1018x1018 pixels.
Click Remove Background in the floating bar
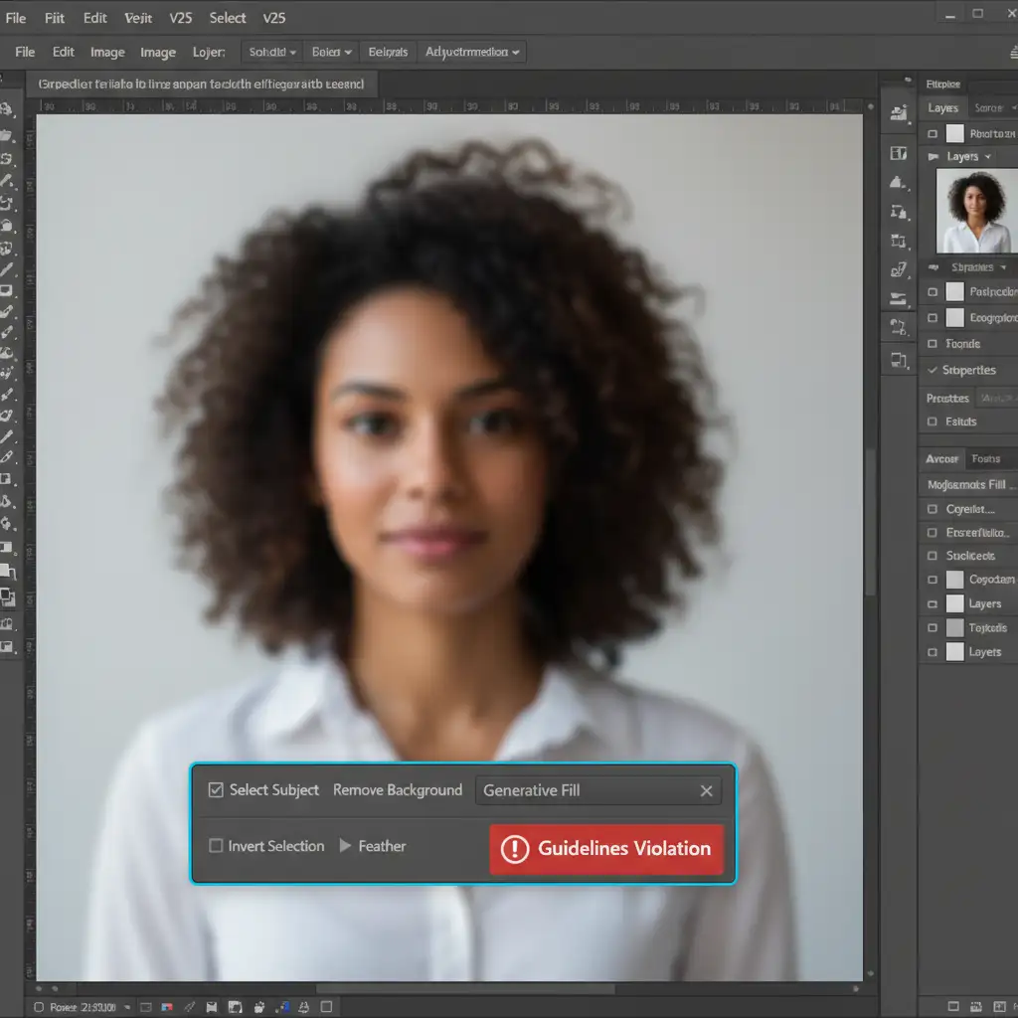pos(398,790)
